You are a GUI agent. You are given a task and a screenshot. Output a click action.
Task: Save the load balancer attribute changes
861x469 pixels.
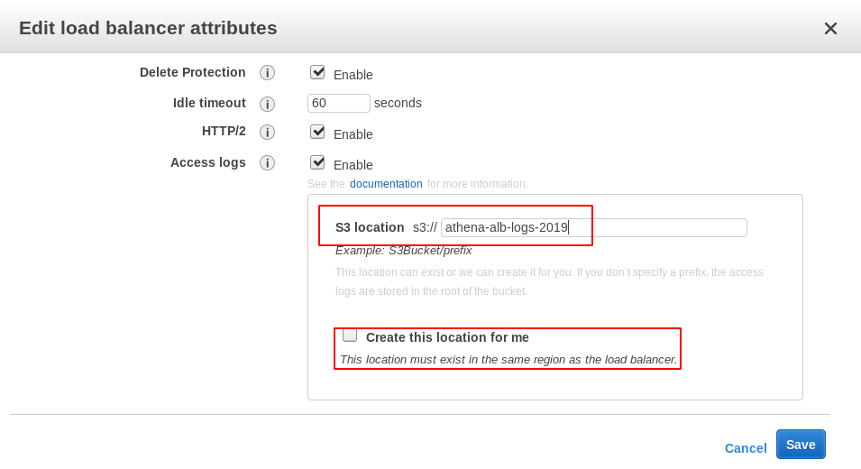point(801,445)
